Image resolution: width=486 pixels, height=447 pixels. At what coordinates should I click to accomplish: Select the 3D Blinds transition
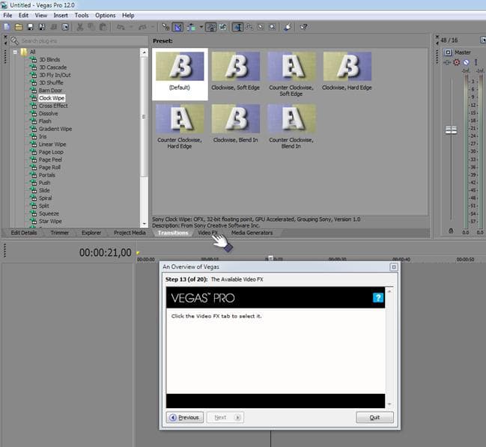coord(49,59)
